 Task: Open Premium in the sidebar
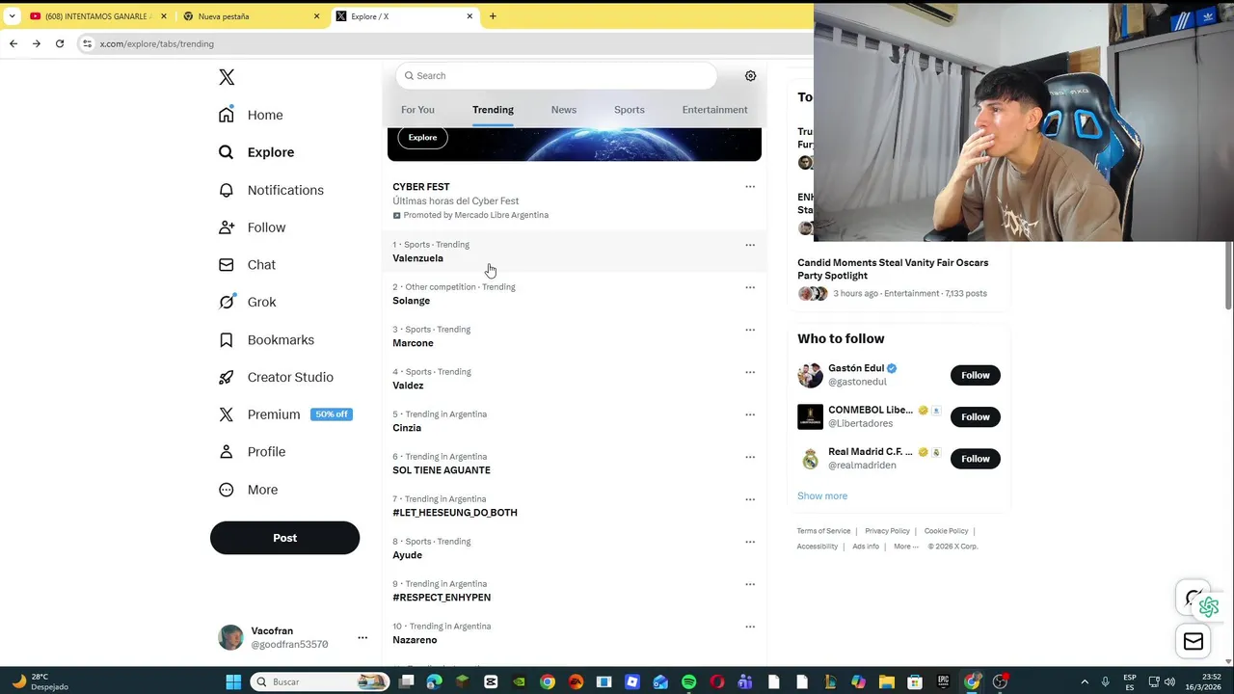coord(285,414)
